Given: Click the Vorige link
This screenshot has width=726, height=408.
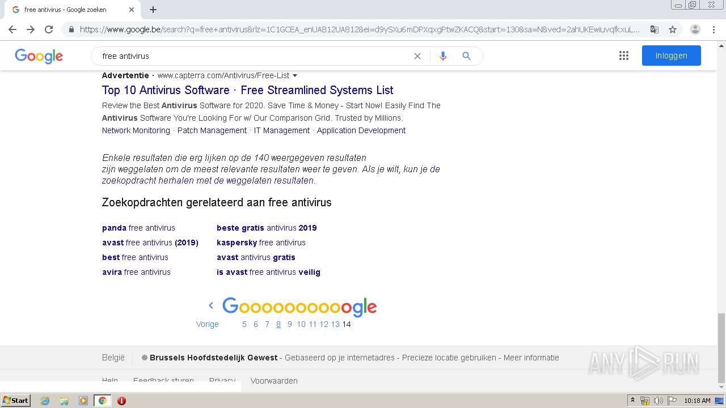Looking at the screenshot, I should coord(208,324).
